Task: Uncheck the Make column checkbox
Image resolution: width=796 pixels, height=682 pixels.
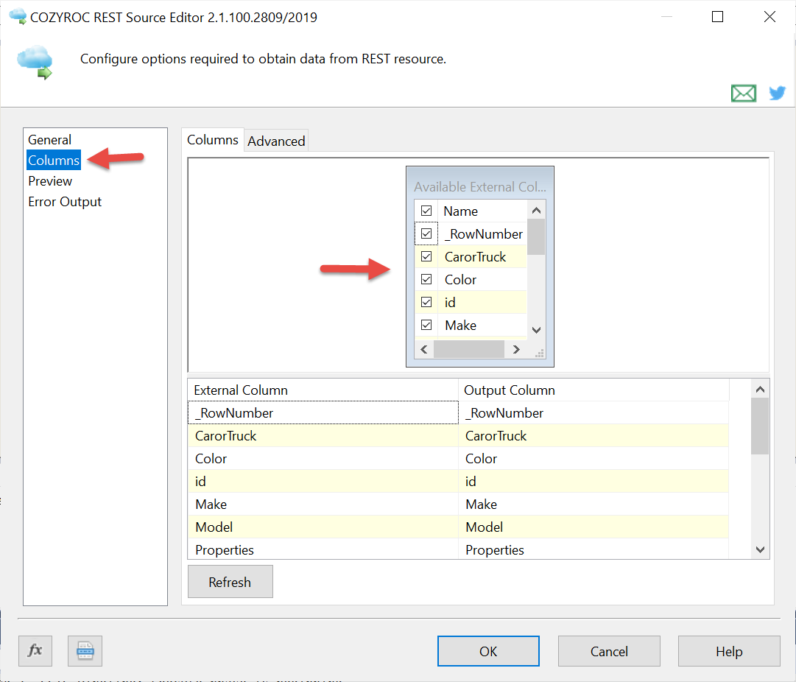Action: [426, 325]
